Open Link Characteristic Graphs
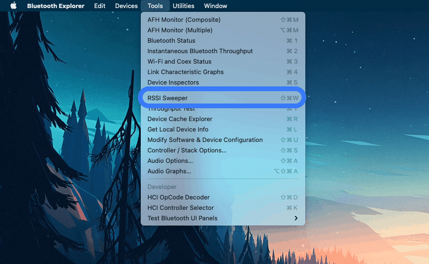This screenshot has height=264, width=429. (x=223, y=72)
